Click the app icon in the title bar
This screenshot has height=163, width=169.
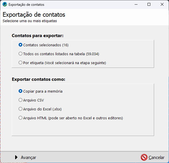5,4
